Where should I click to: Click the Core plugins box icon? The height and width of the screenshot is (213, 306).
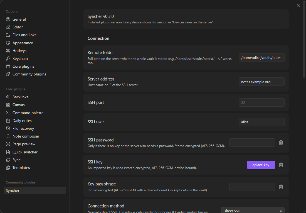coord(8,66)
